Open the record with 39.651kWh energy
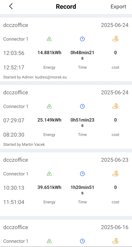132x247 pixels. coord(66,184)
